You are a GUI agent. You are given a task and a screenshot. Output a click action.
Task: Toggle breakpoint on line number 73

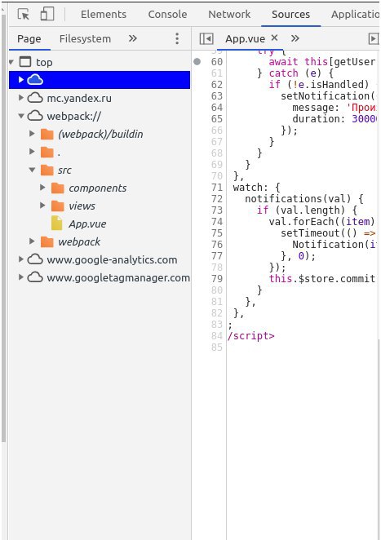pos(217,210)
